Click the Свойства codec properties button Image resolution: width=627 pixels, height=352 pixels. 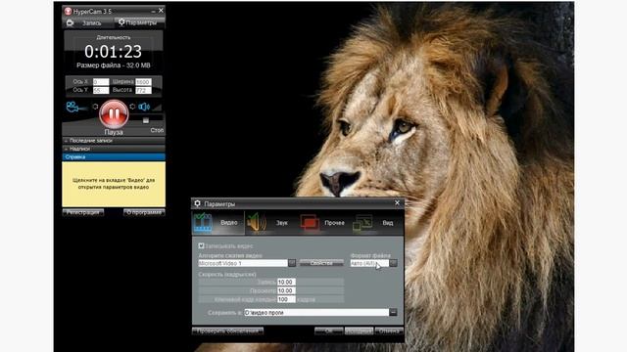321,263
